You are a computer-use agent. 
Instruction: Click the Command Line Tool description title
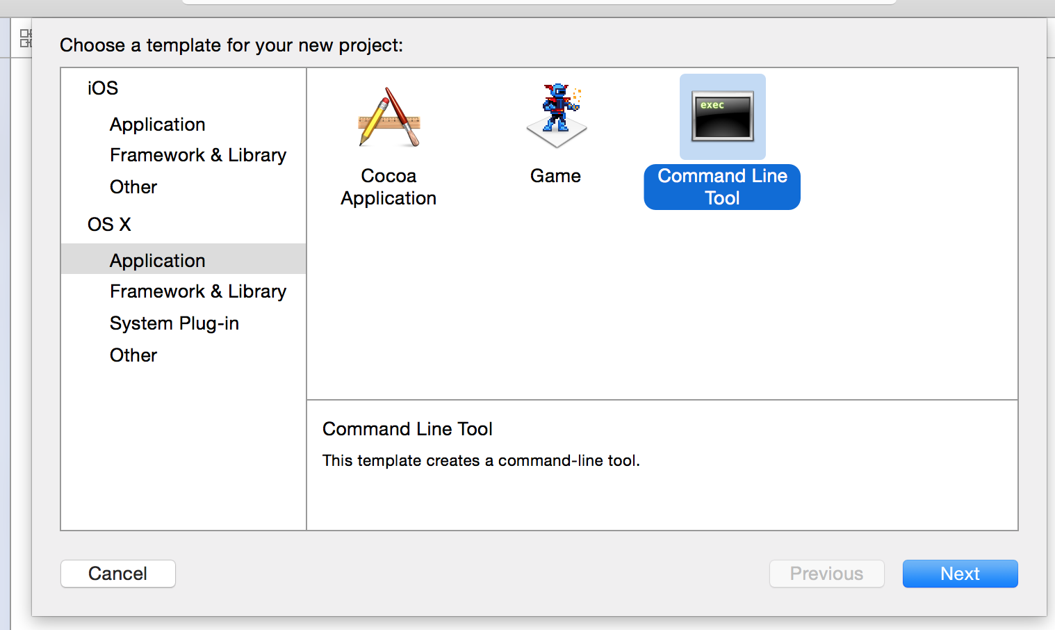tap(407, 429)
